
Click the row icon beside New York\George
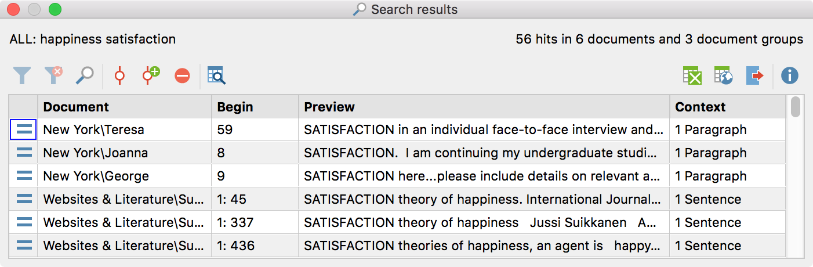tap(24, 176)
